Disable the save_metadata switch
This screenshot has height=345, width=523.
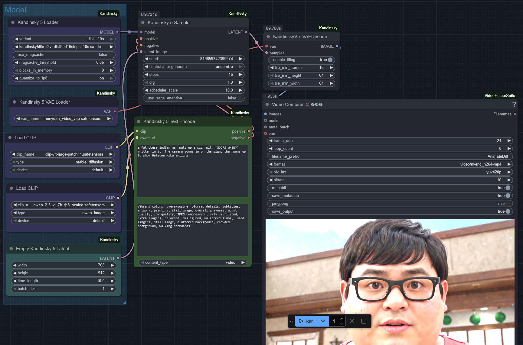(390, 196)
